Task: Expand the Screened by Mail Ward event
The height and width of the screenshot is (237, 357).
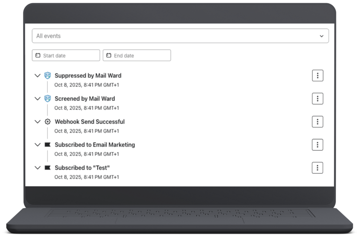Action: pyautogui.click(x=37, y=98)
